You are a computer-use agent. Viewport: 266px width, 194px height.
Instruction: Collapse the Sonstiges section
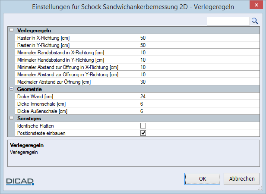[11, 118]
